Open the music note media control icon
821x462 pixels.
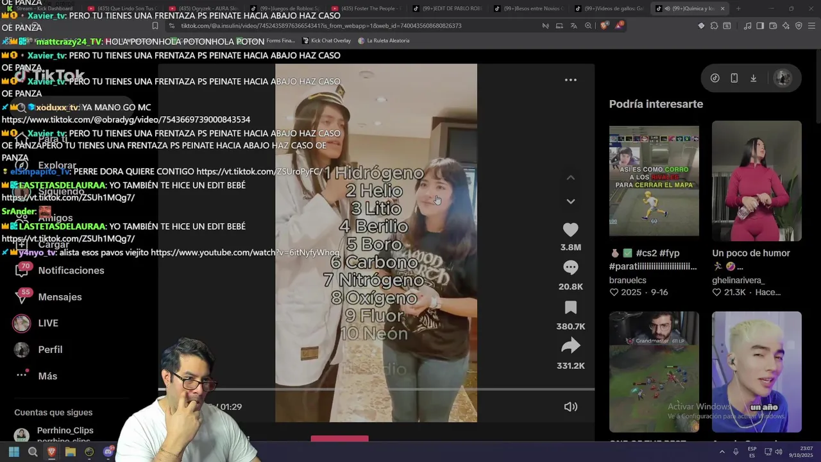tap(747, 26)
